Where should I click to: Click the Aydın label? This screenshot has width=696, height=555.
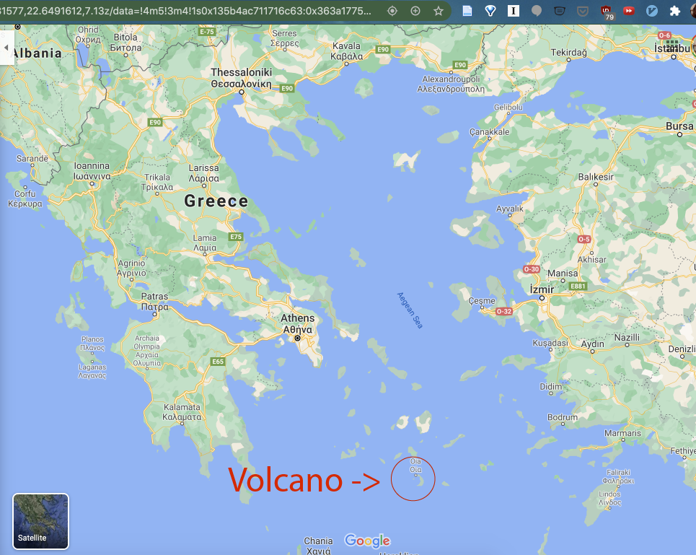593,344
